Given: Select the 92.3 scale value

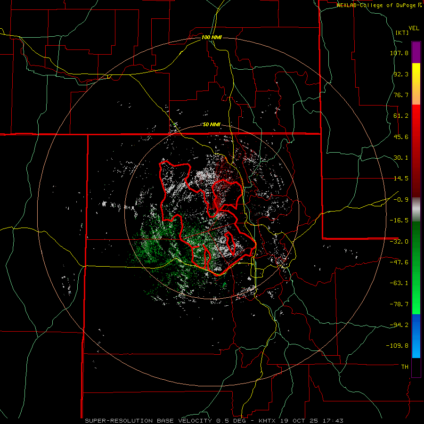Looking at the screenshot, I should (x=401, y=74).
